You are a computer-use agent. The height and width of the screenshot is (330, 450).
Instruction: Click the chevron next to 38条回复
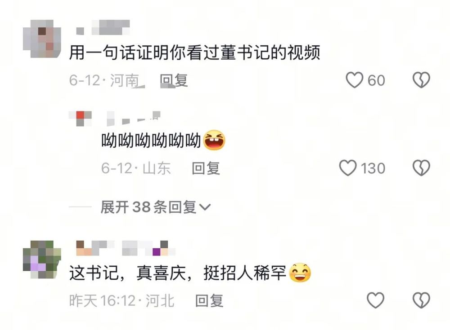click(205, 207)
